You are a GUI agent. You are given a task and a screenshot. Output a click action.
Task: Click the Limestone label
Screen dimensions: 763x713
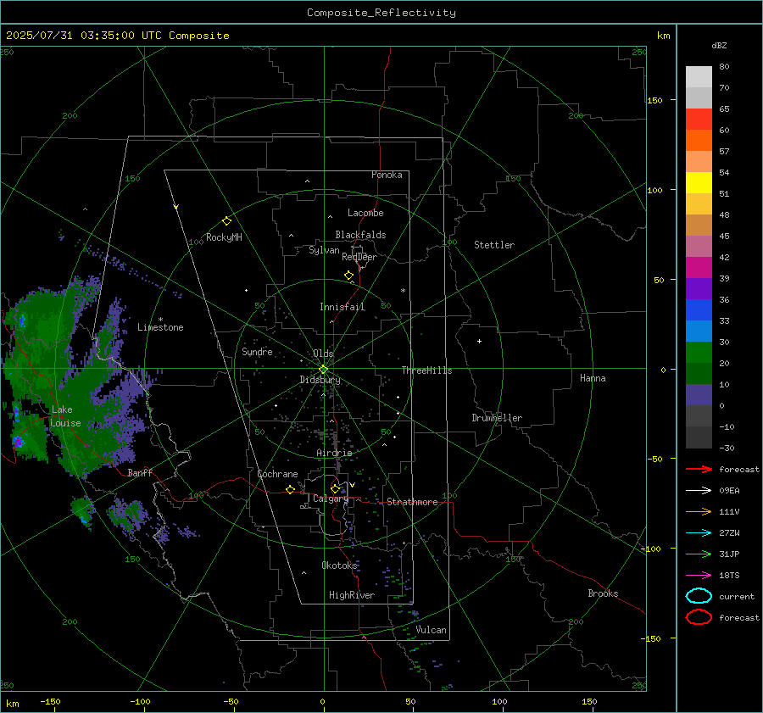[160, 327]
